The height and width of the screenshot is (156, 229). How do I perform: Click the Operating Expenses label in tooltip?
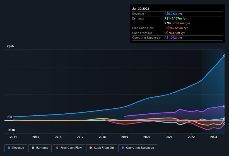[x=146, y=38]
